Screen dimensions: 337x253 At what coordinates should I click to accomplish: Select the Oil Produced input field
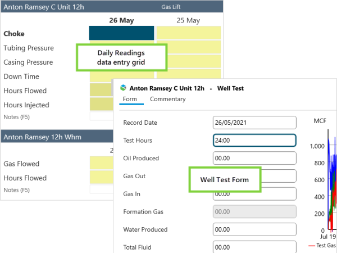click(x=254, y=159)
